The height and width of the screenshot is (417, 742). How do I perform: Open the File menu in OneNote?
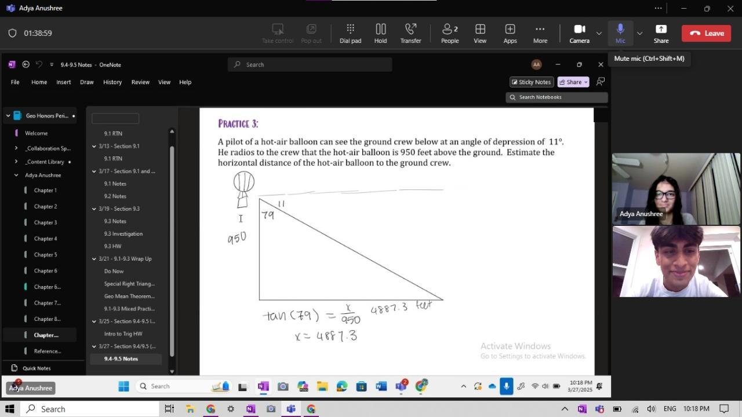tap(15, 82)
